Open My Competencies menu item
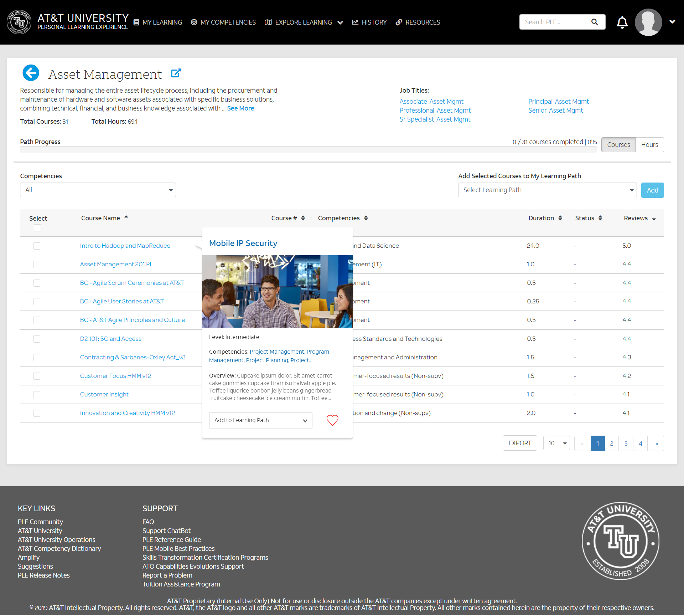Viewport: 684px width, 615px height. 223,22
